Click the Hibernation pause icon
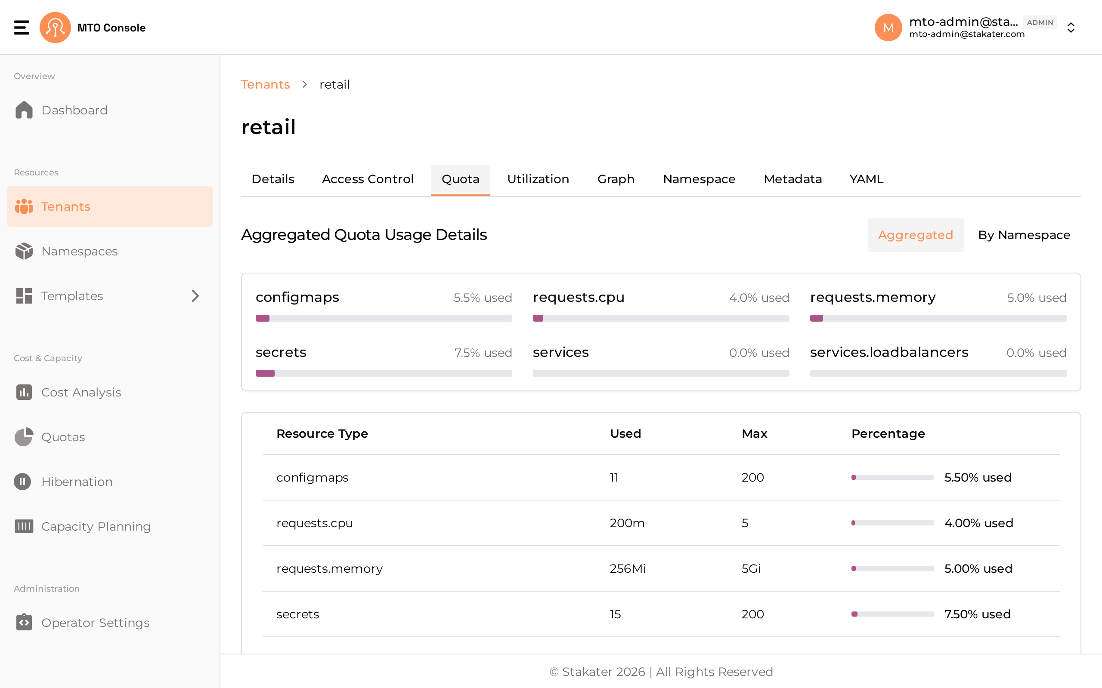Image resolution: width=1102 pixels, height=688 pixels. [22, 482]
